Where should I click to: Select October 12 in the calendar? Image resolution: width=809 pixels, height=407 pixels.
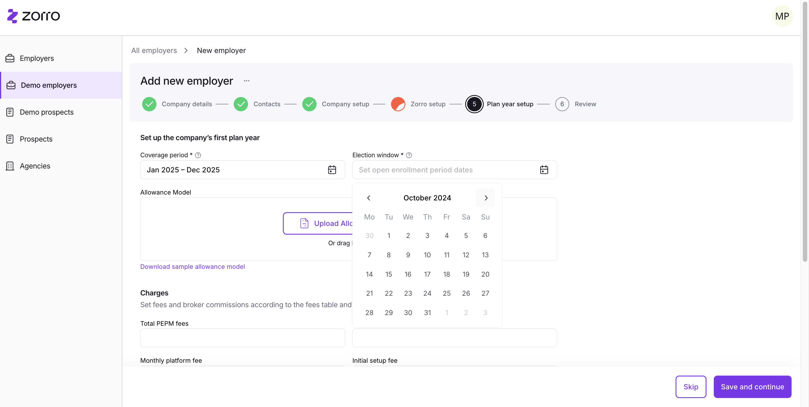coord(466,255)
